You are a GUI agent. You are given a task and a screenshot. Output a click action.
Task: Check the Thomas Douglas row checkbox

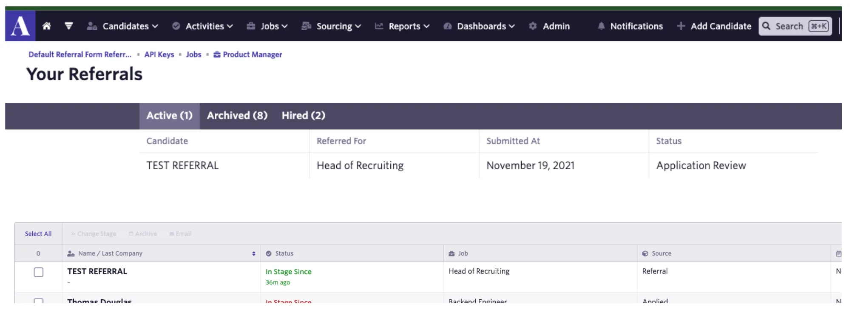pos(39,301)
